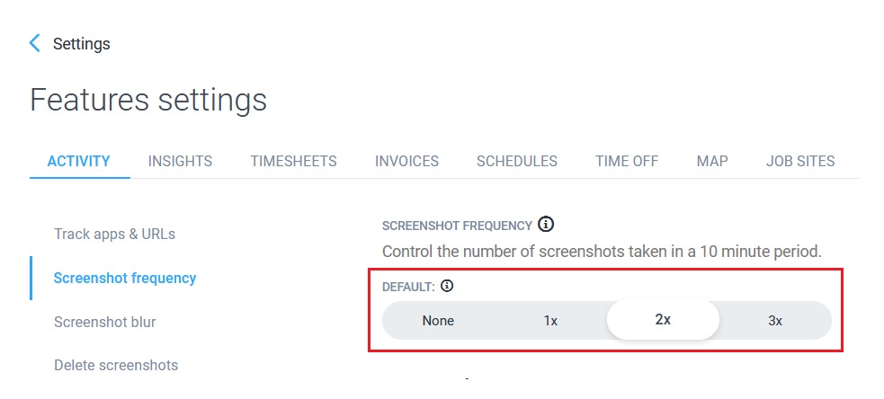Pick the 3x screenshot frequency option
884x399 pixels.
click(775, 320)
